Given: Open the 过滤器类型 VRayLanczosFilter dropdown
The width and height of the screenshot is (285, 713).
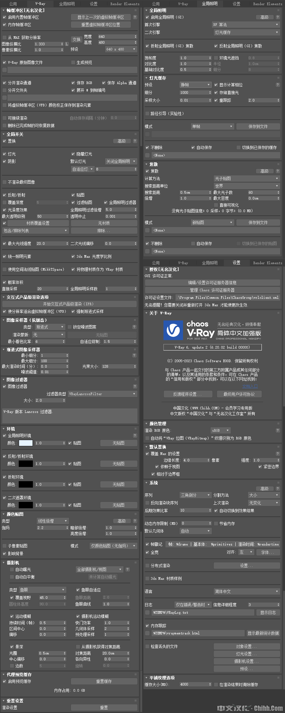Looking at the screenshot, I should tap(103, 394).
